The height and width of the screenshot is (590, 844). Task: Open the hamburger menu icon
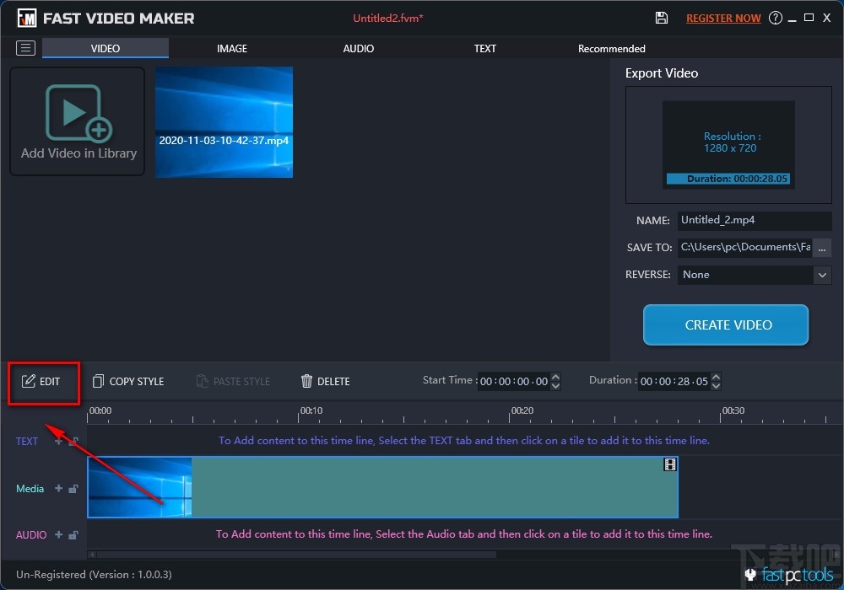[25, 48]
